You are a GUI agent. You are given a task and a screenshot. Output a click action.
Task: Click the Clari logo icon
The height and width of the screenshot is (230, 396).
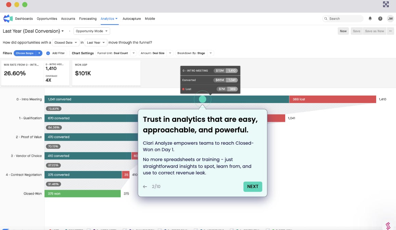tap(8, 18)
